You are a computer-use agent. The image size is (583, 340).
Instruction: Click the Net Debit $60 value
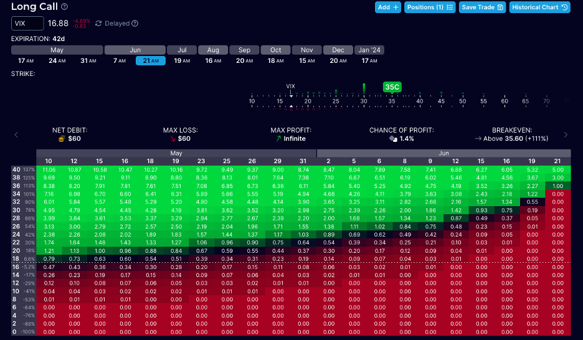point(74,139)
